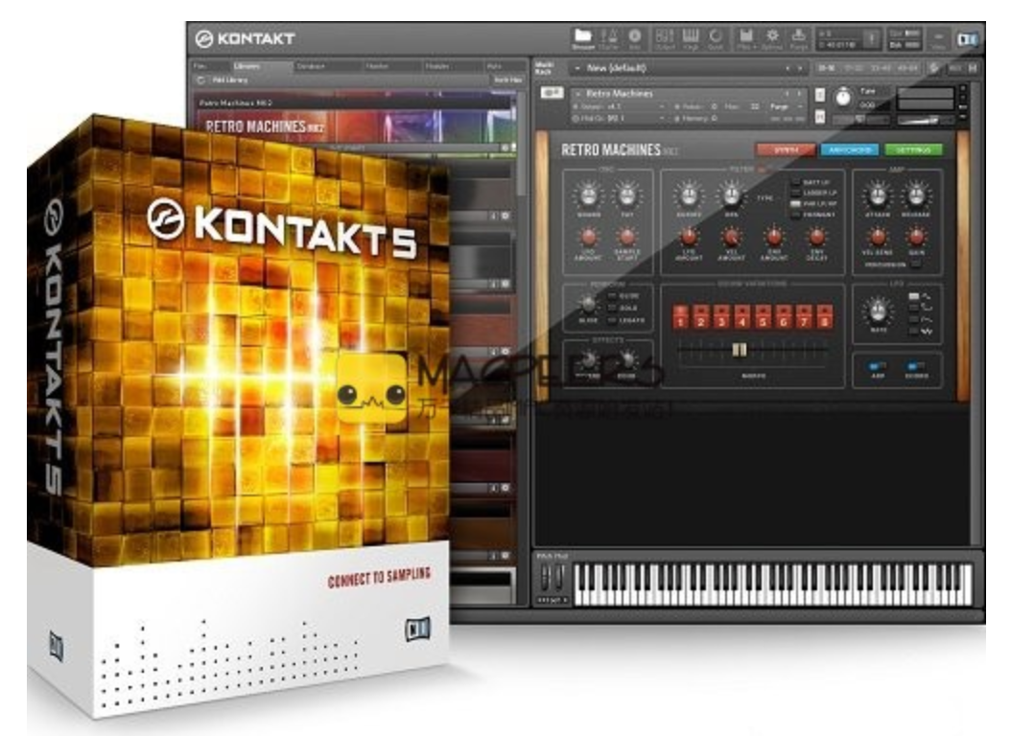1011x736 pixels.
Task: Enable the Glide switch
Action: pos(612,296)
